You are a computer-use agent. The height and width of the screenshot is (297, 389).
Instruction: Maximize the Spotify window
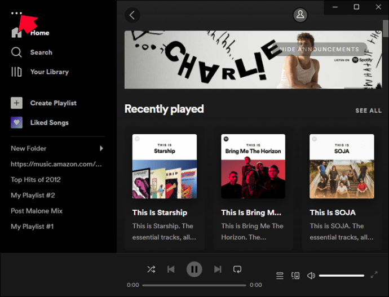point(356,7)
